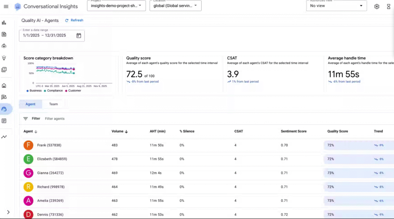The width and height of the screenshot is (394, 219).
Task: Click the Sentiment Score column header
Action: (294, 131)
